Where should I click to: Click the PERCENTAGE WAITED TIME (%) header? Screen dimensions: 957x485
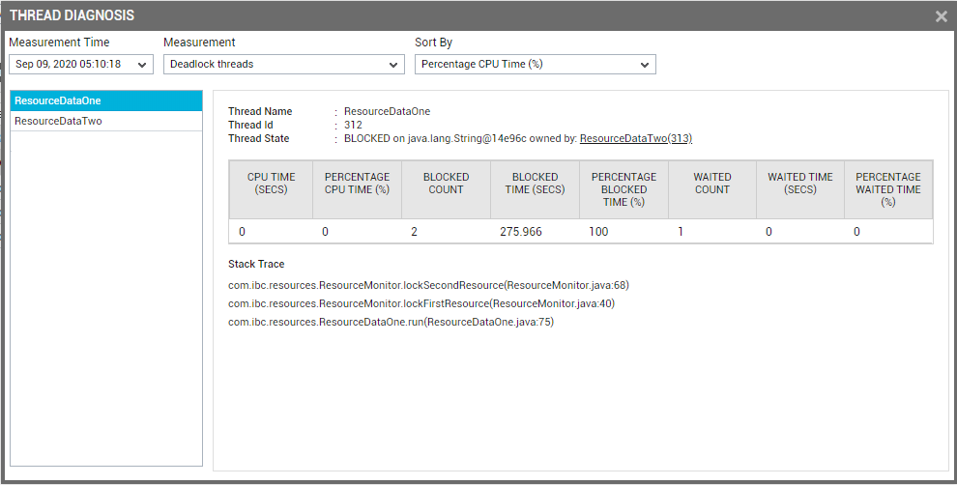[x=888, y=189]
